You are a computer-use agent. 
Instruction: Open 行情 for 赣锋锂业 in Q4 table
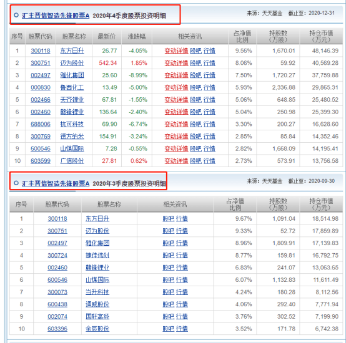(209, 112)
